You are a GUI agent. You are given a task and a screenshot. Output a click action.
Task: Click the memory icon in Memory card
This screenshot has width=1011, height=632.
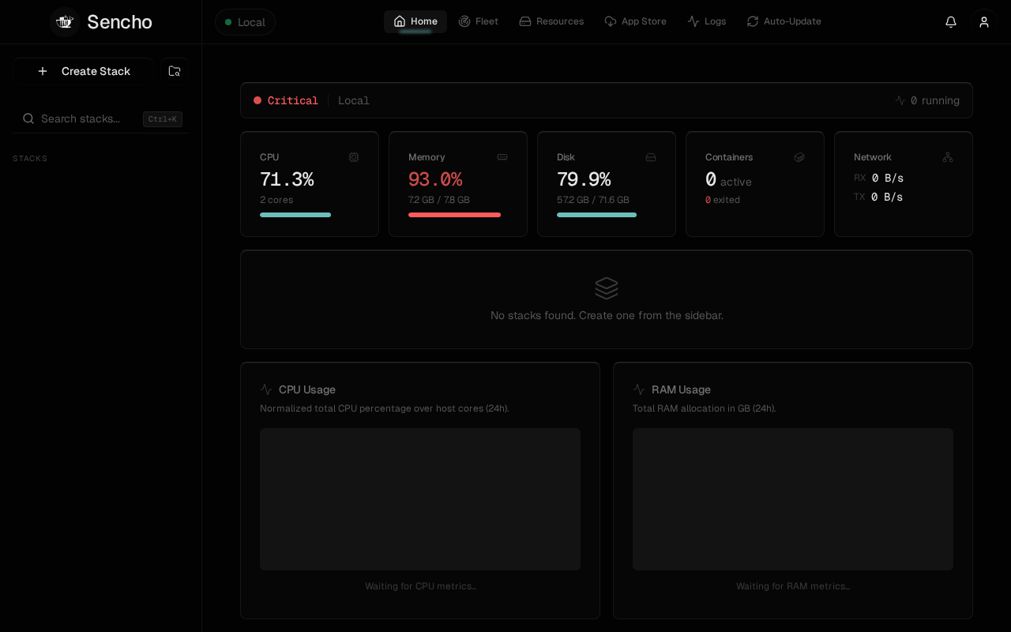[x=502, y=157]
